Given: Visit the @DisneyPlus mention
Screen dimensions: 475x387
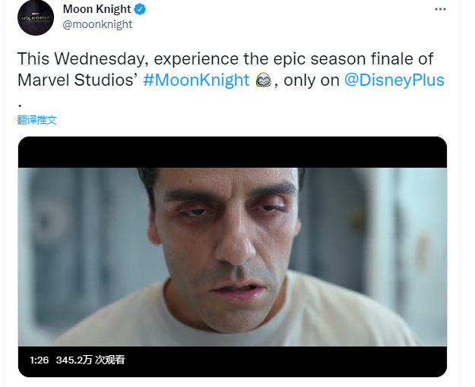Looking at the screenshot, I should pyautogui.click(x=394, y=80).
